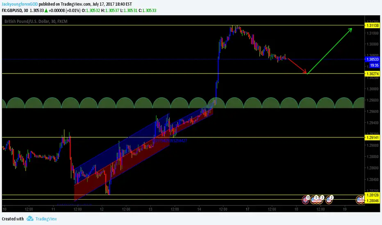Click the green up-triangle price change indicator
The height and width of the screenshot is (225, 382).
click(46, 11)
